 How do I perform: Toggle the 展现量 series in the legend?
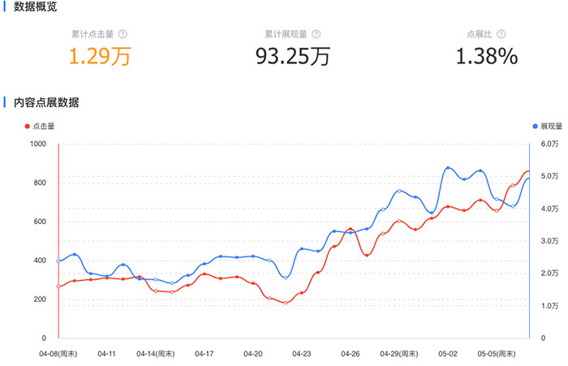(547, 127)
